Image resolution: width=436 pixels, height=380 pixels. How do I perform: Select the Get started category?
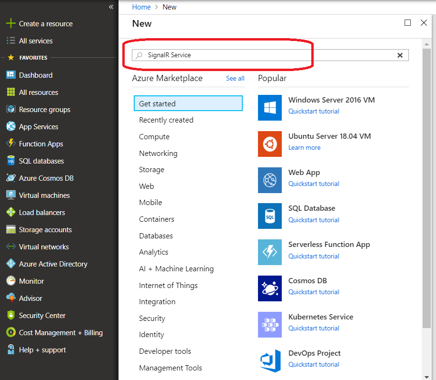tap(157, 103)
